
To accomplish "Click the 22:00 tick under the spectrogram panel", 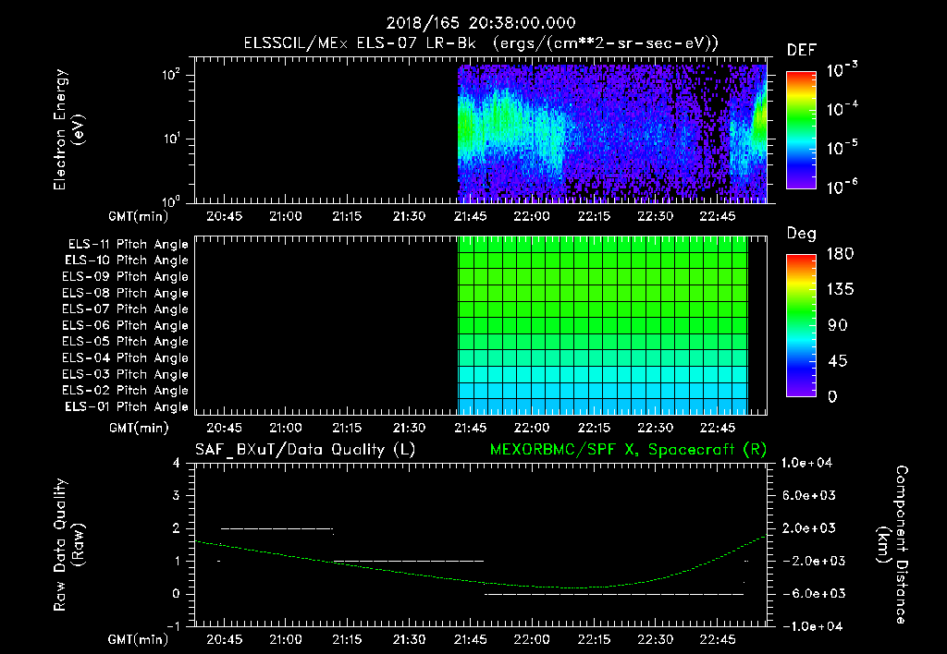I will [x=532, y=216].
